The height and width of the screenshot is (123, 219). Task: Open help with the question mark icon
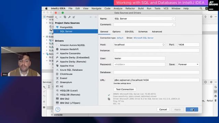coord(58,109)
